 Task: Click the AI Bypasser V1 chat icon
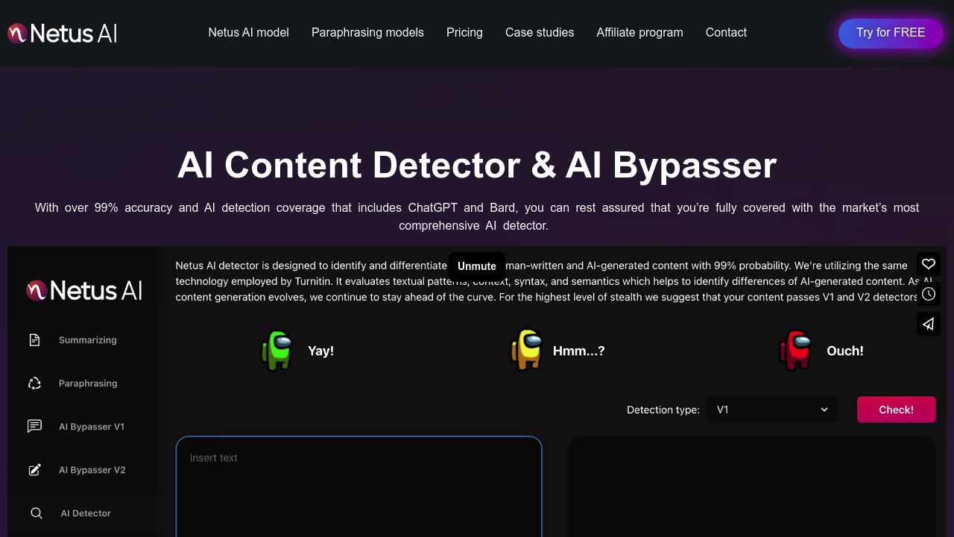(x=34, y=427)
